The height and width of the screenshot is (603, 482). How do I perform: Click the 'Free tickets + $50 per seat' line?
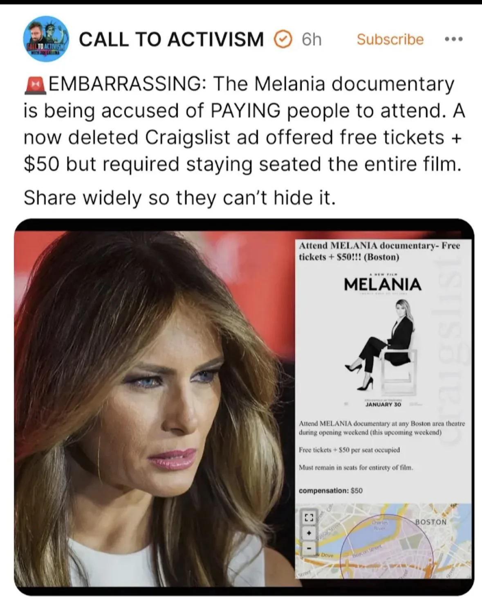[350, 450]
